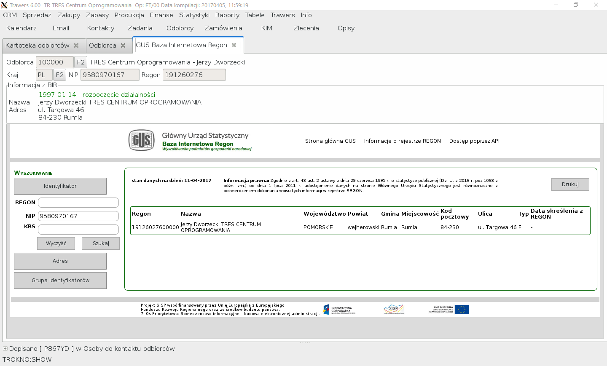Open Email from the toolbar
This screenshot has height=366, width=607.
(x=61, y=28)
